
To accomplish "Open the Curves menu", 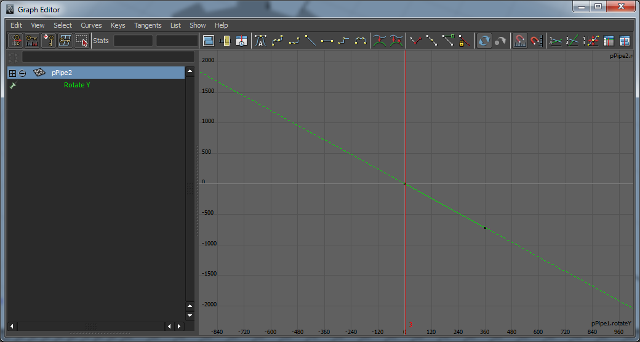I will click(91, 25).
